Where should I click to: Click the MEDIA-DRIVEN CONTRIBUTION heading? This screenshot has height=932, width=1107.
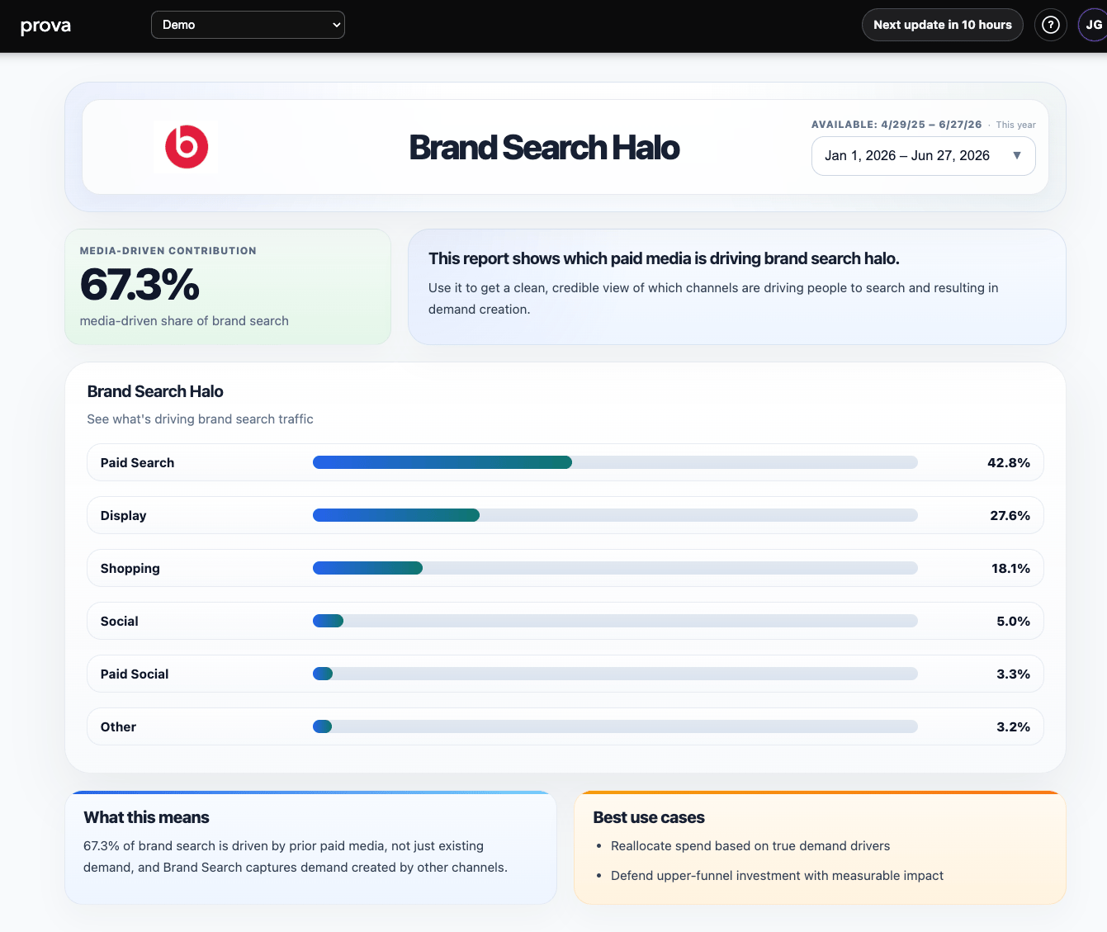pyautogui.click(x=168, y=251)
